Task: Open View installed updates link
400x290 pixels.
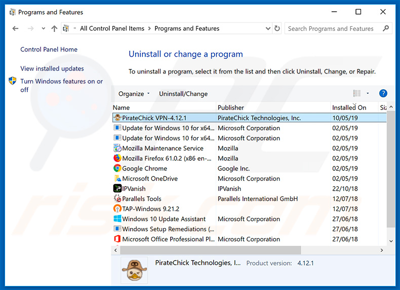Action: (52, 68)
